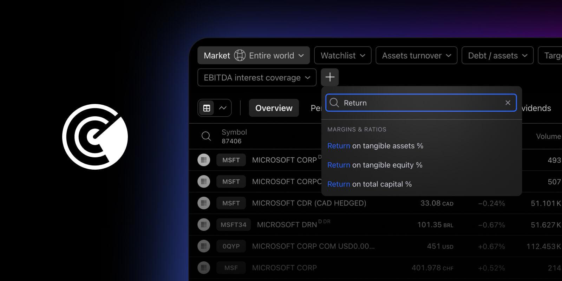
Task: Click the 0QYP ticker badge
Action: tap(231, 246)
